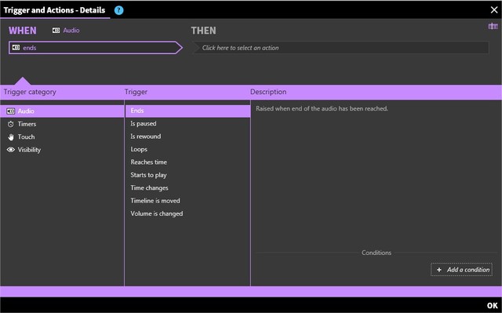Click the table view icon at top right

coord(493,26)
